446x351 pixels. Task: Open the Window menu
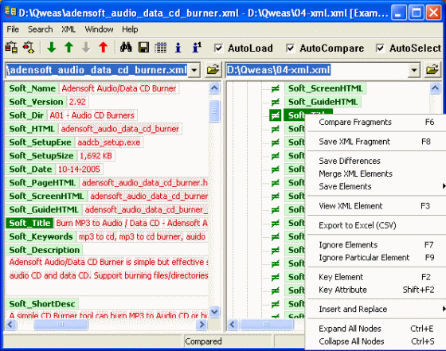[x=99, y=29]
